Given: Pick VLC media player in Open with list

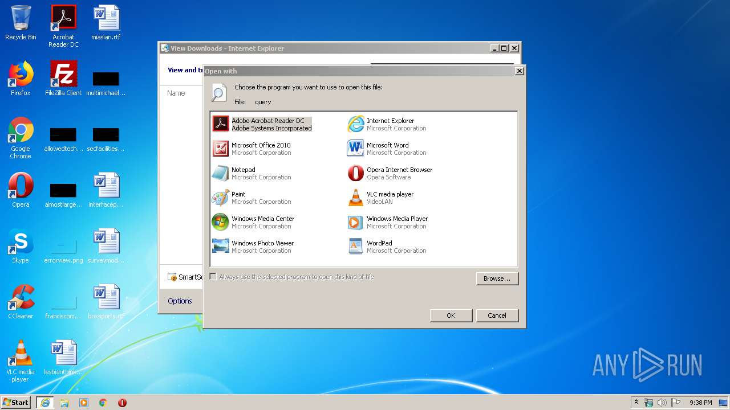Looking at the screenshot, I should 380,198.
